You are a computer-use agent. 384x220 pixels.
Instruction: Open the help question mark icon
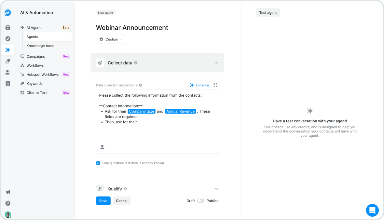[7, 203]
